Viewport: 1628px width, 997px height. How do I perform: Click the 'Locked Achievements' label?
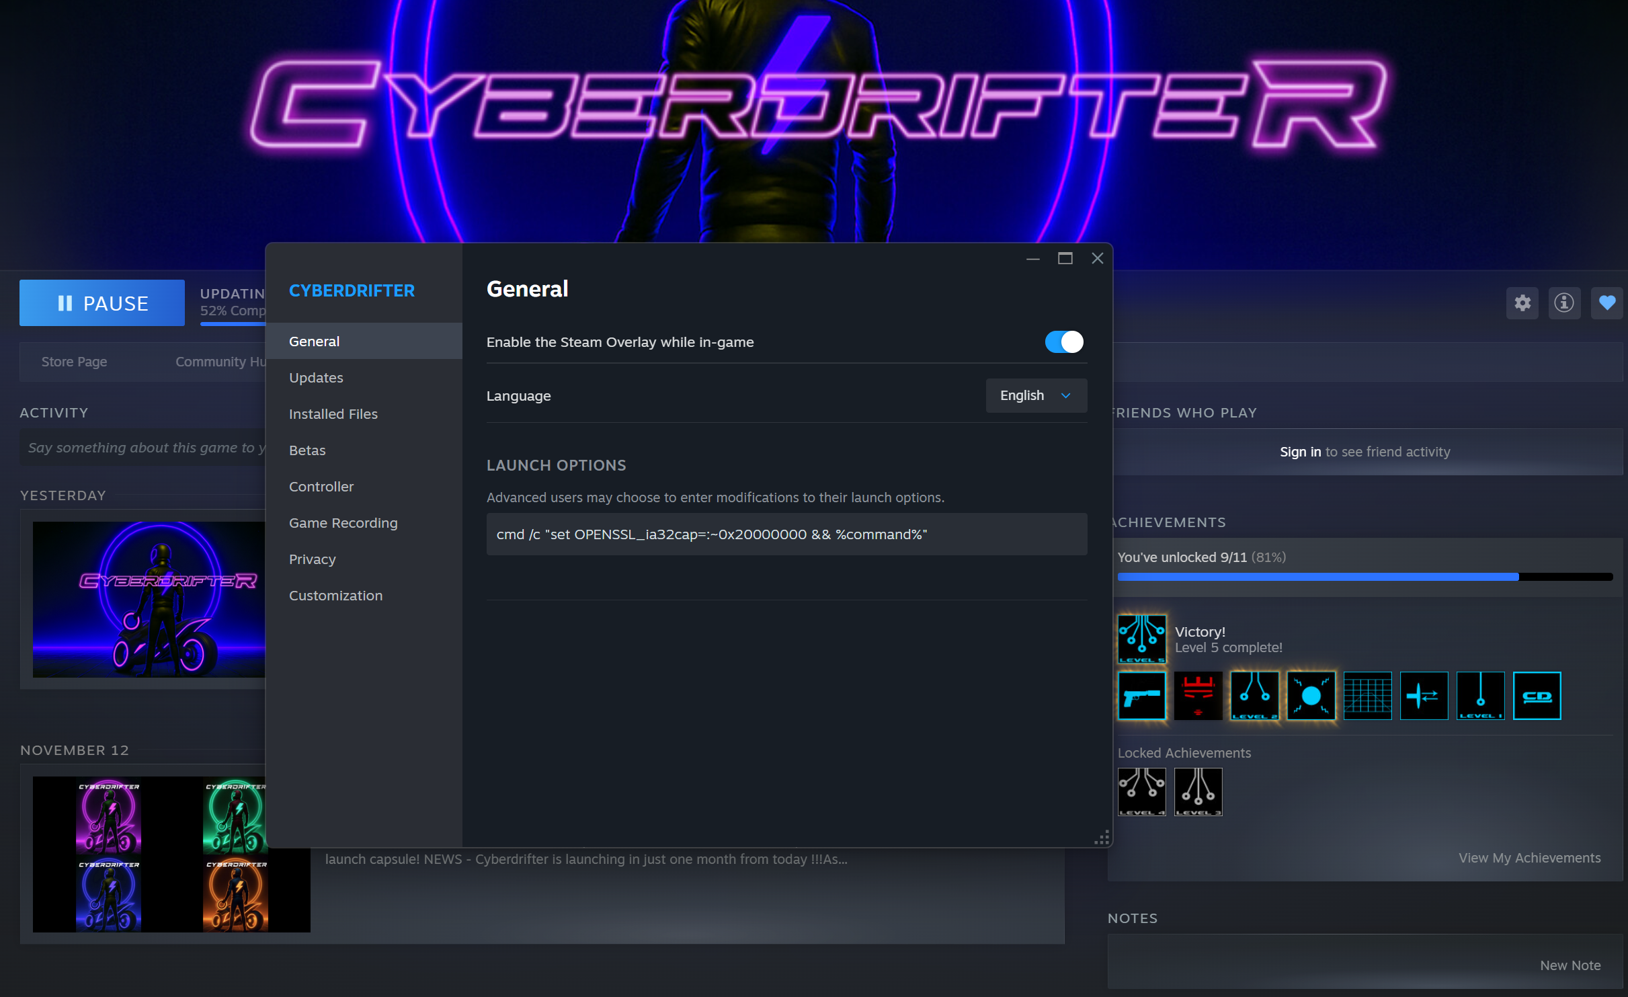tap(1184, 753)
